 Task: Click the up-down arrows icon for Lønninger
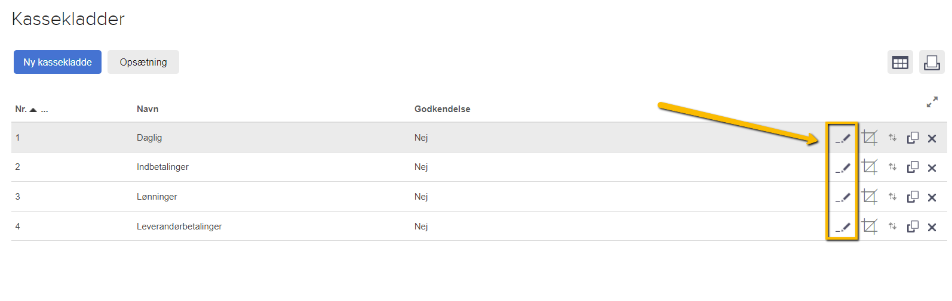pyautogui.click(x=892, y=197)
